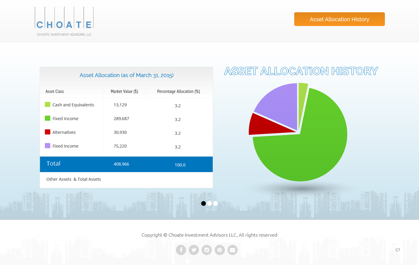Select the Pinterest icon
Image resolution: width=419 pixels, height=265 pixels.
click(x=220, y=250)
